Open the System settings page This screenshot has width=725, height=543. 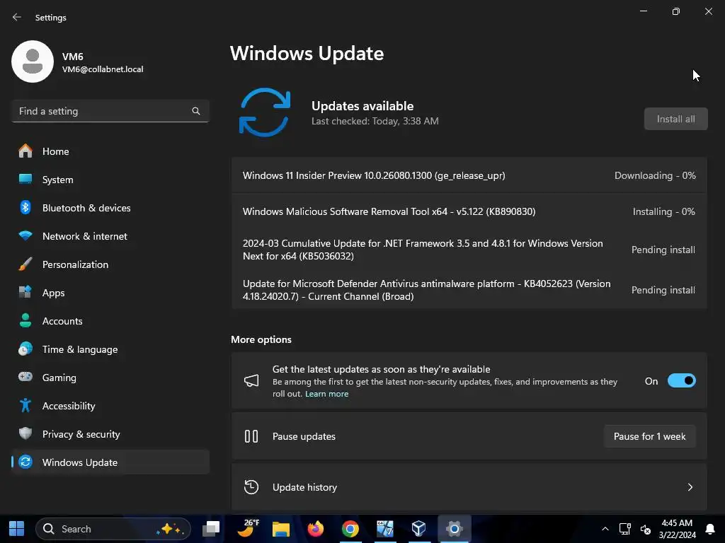[110, 179]
